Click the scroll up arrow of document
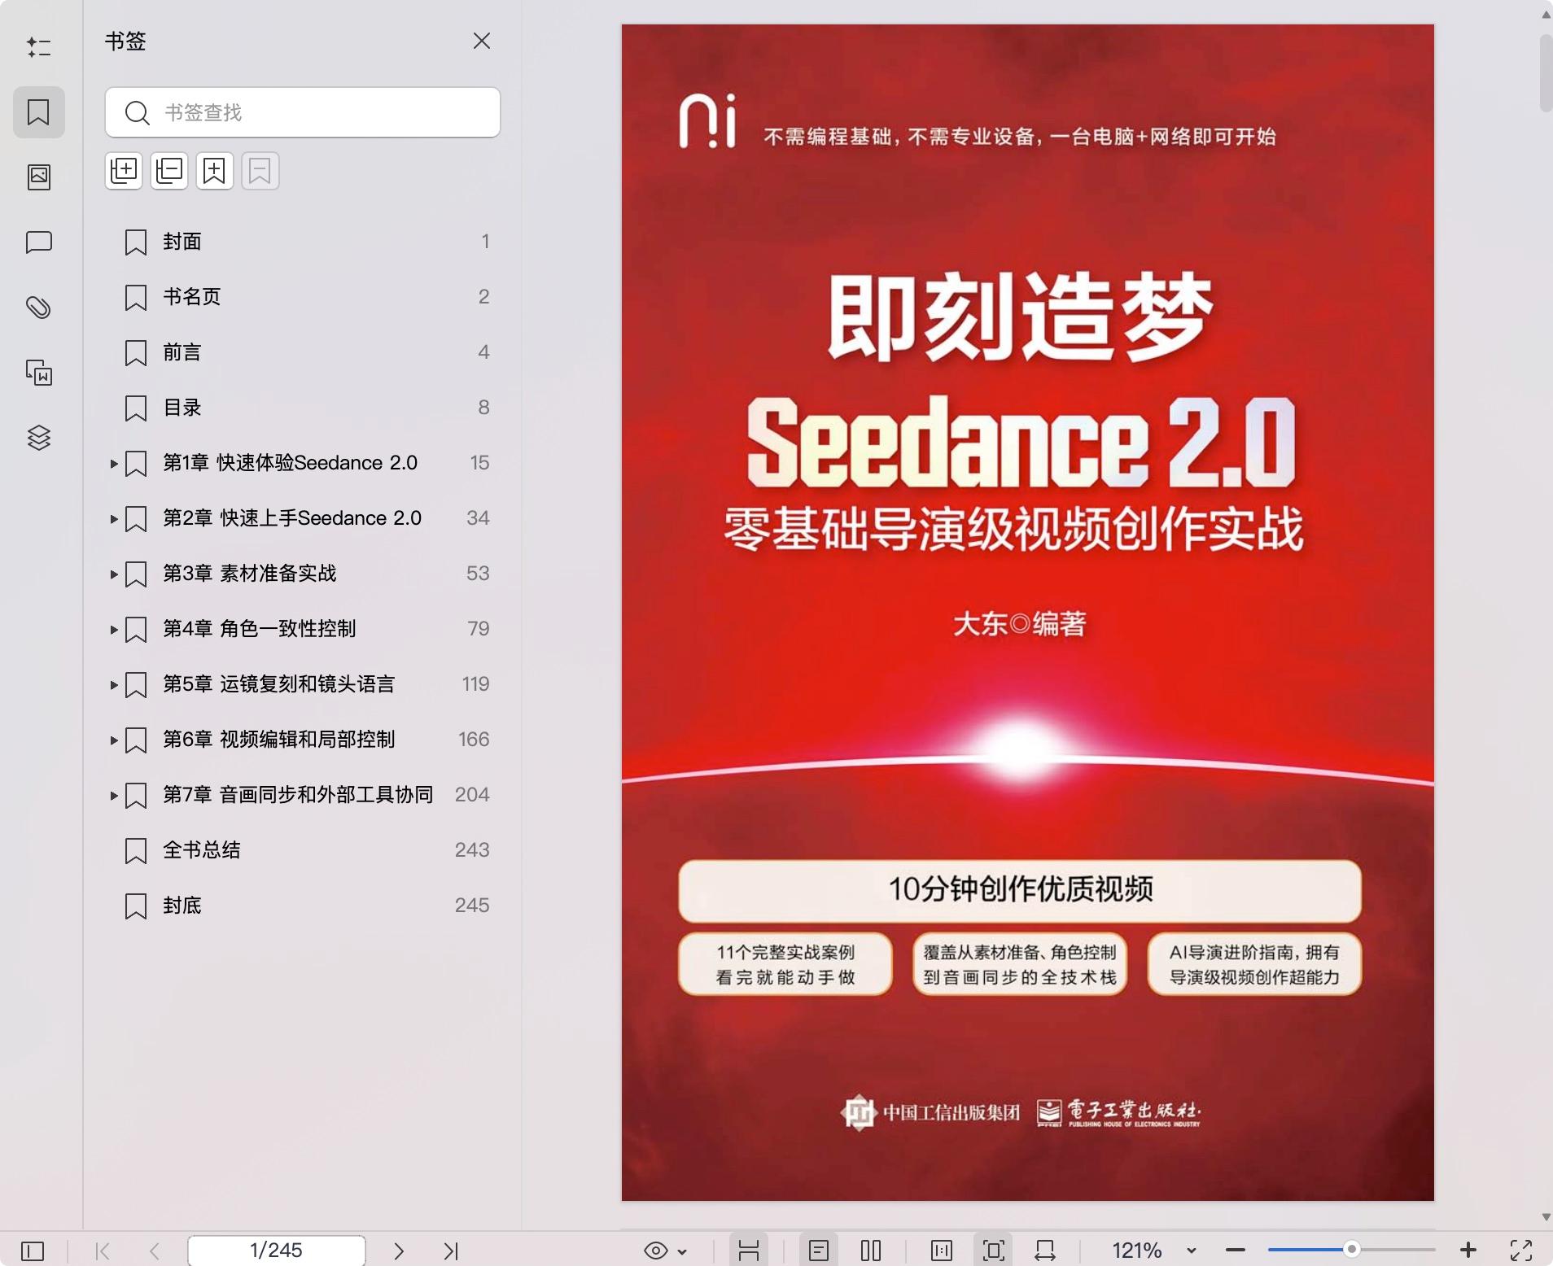1553x1266 pixels. click(1546, 14)
